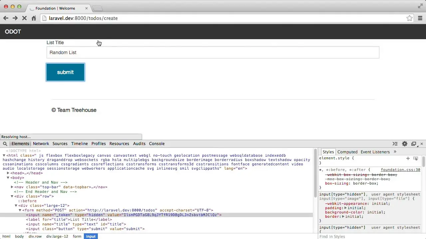Focus the List Title text field
The height and width of the screenshot is (239, 426).
coord(213,52)
